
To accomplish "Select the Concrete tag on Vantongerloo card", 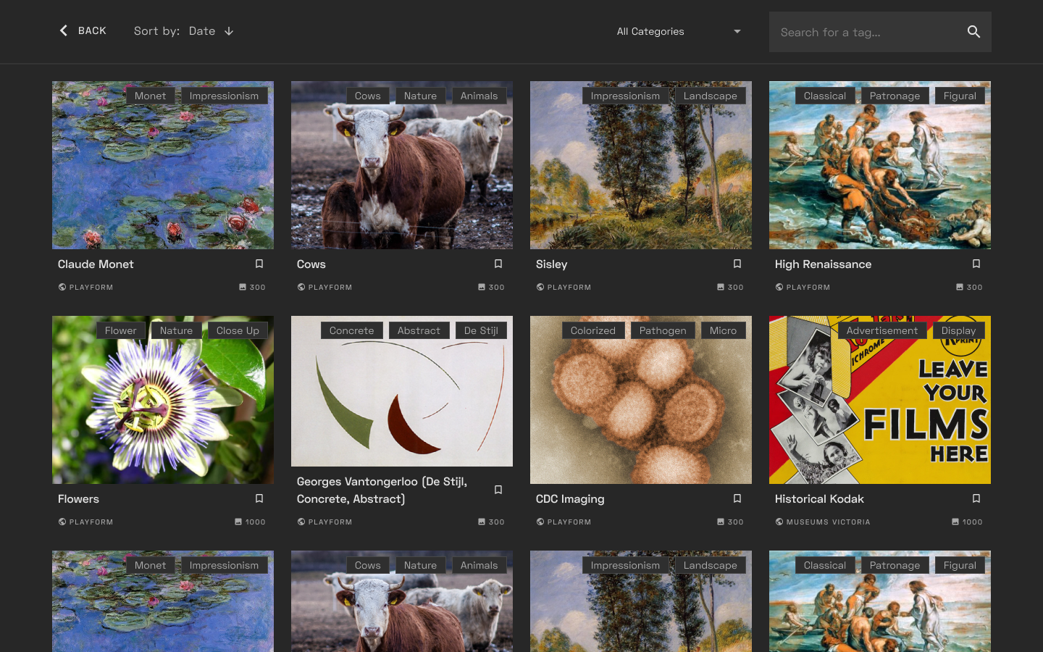I will 351,330.
